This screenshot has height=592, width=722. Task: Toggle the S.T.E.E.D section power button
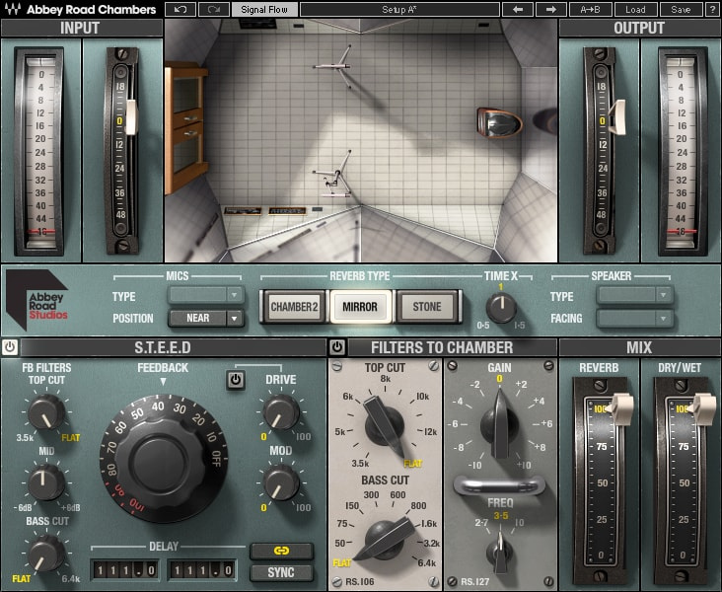click(11, 347)
